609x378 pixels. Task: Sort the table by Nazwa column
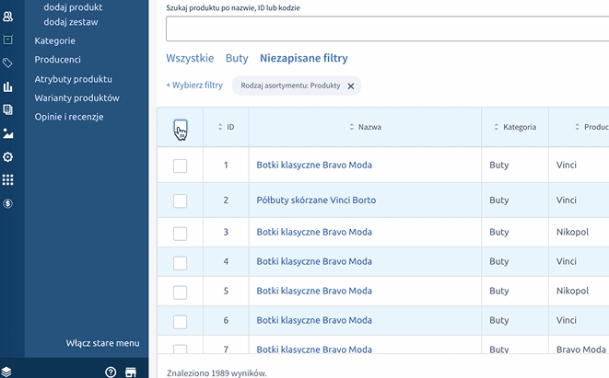click(365, 127)
